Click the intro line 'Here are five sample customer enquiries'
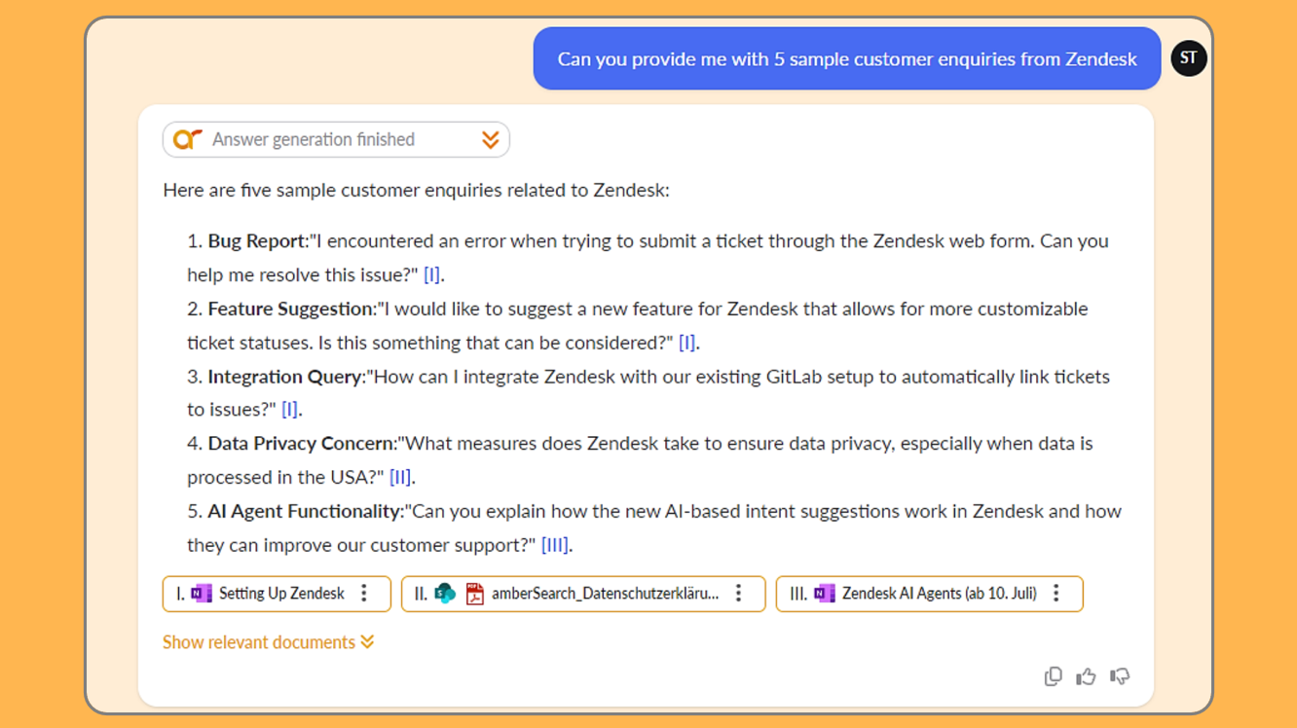This screenshot has height=728, width=1297. 416,191
